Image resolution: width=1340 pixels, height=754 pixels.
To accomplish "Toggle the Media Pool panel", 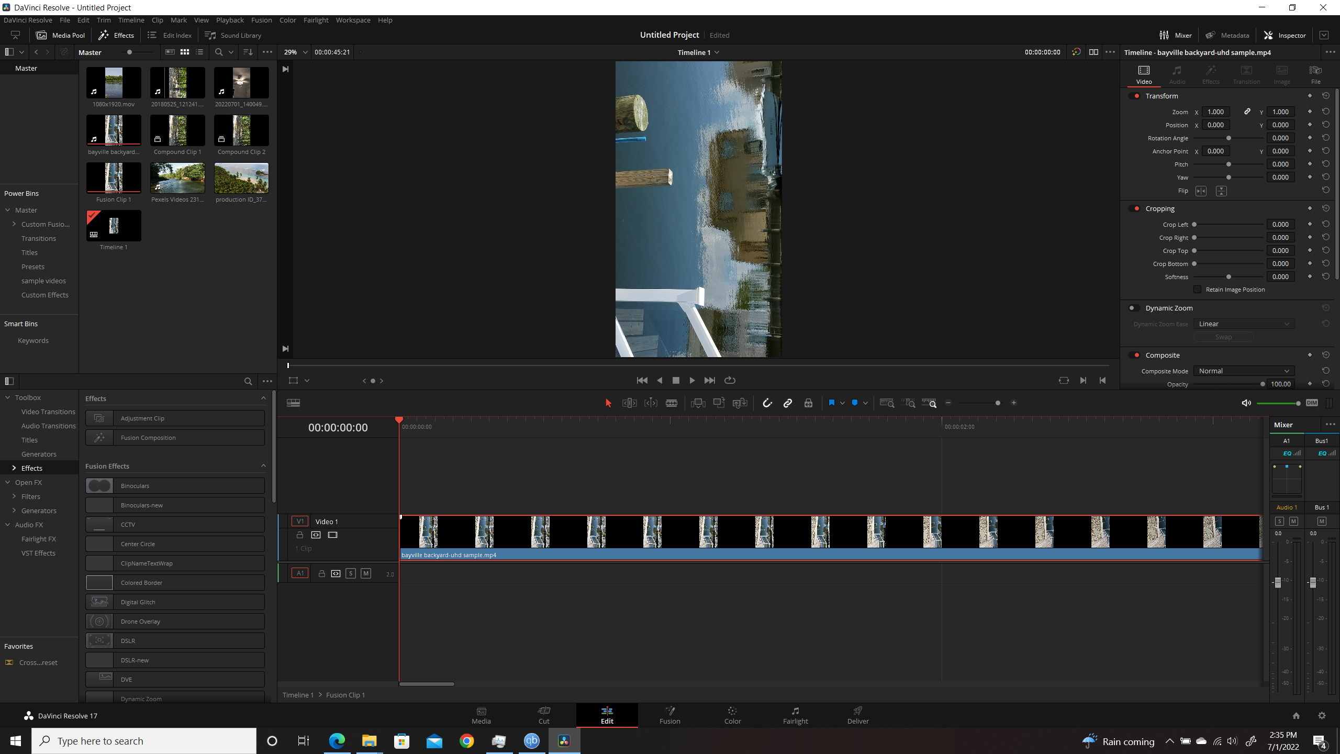I will (60, 35).
